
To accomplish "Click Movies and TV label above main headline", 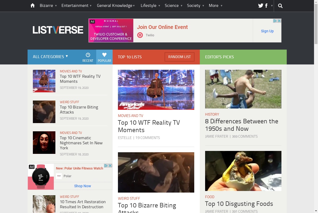I will (x=130, y=116).
